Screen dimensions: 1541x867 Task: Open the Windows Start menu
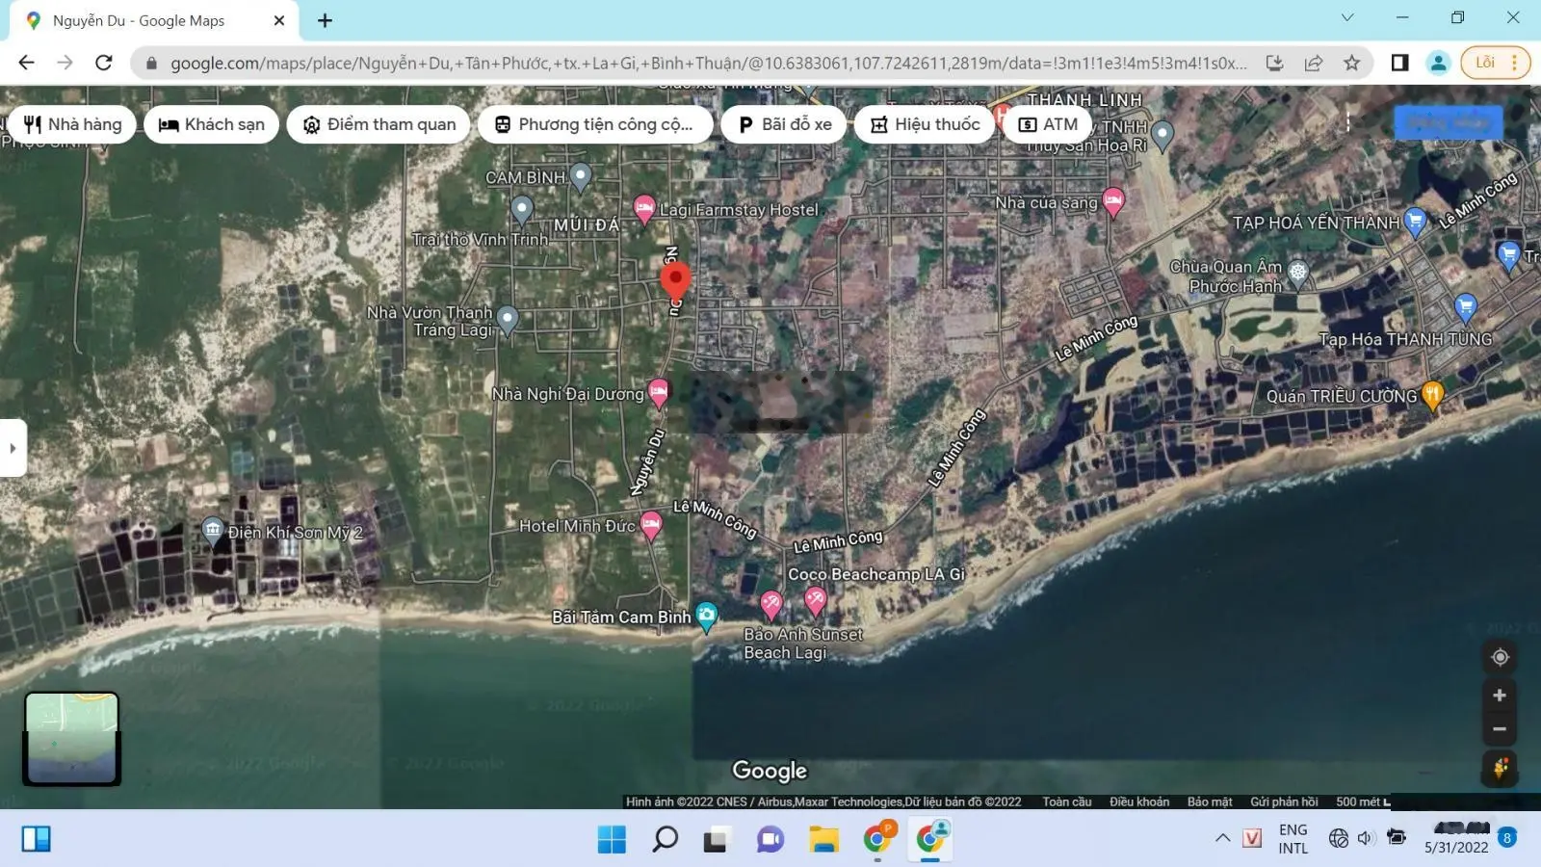(612, 839)
